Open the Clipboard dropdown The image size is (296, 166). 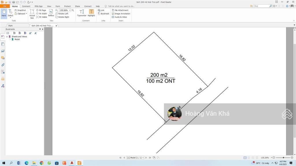26,14
